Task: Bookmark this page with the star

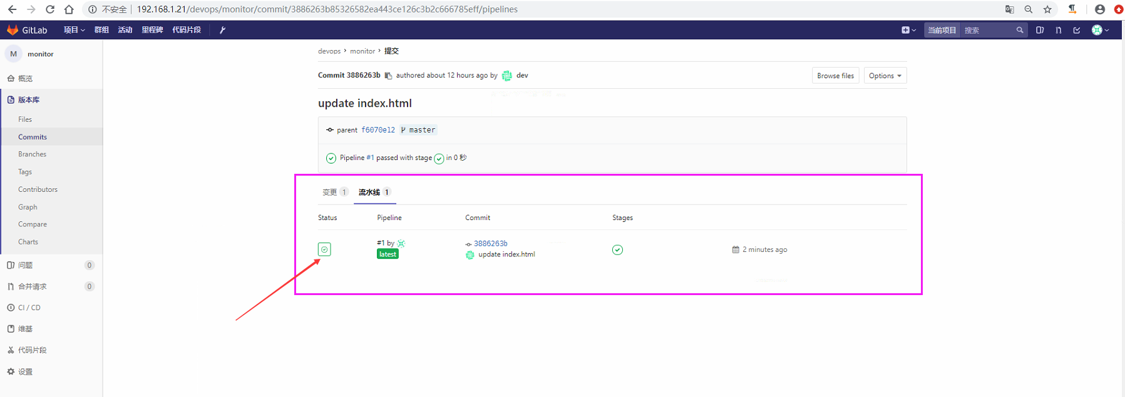Action: coord(1047,9)
